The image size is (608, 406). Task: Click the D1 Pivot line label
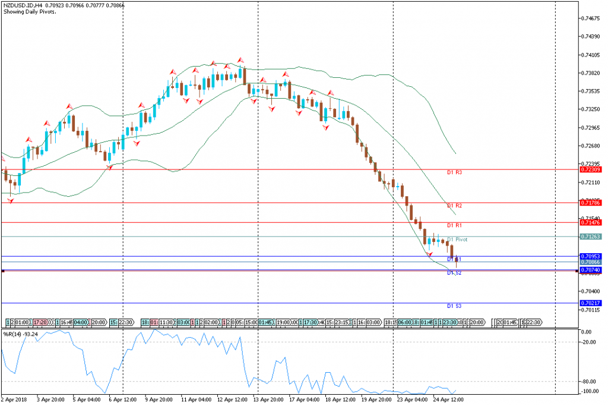[x=457, y=240]
